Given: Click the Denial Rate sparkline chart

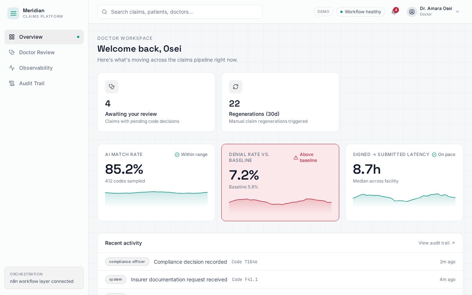Looking at the screenshot, I should click(x=280, y=205).
